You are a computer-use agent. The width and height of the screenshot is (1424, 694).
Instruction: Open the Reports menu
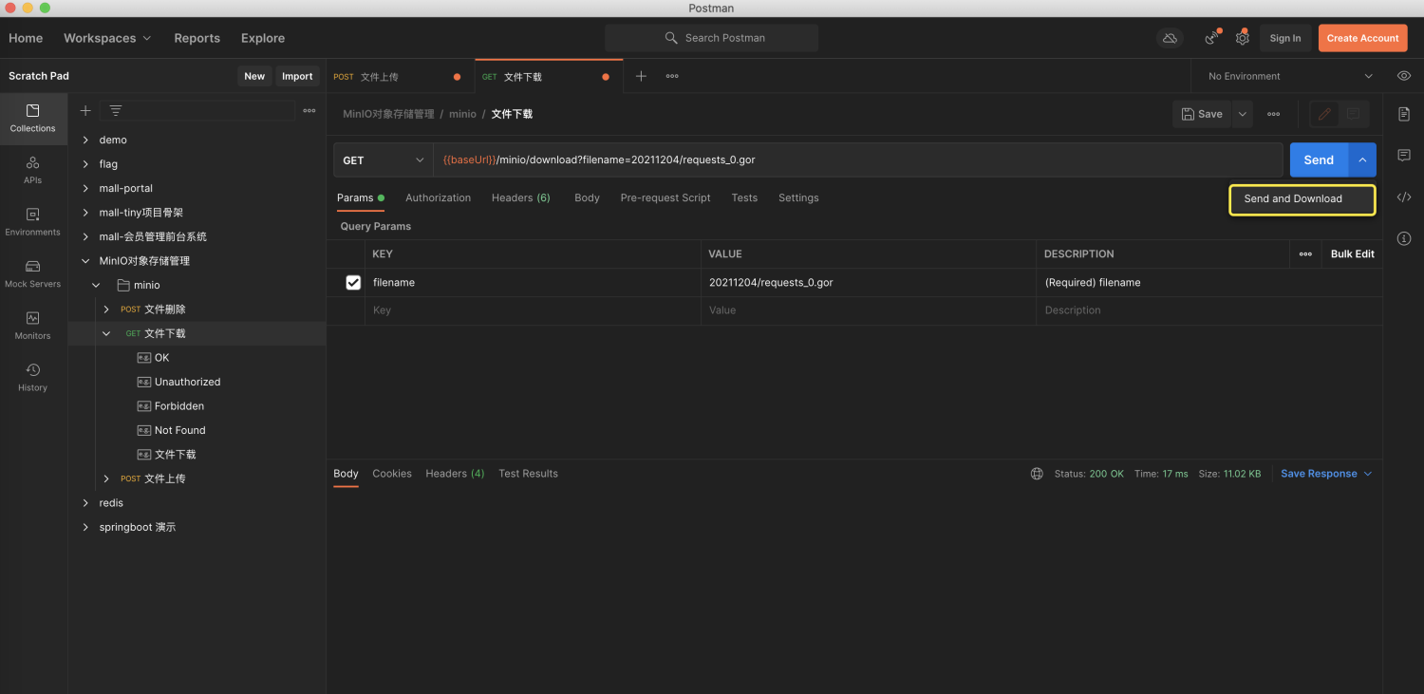click(197, 38)
